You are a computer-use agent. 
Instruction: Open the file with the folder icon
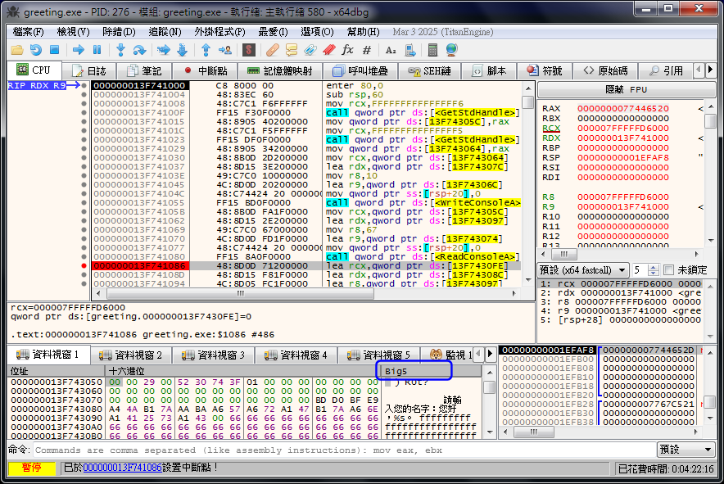[16, 50]
